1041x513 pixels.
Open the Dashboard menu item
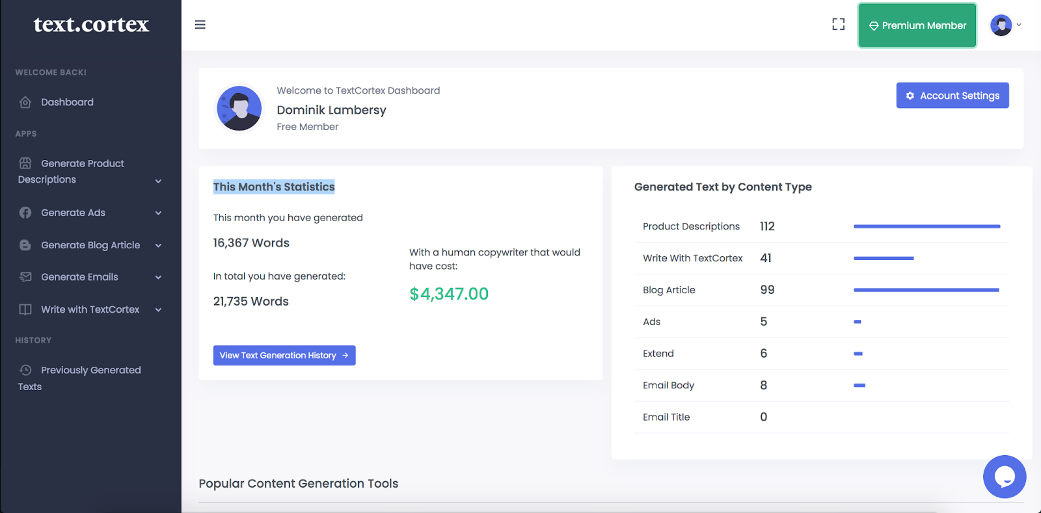67,102
